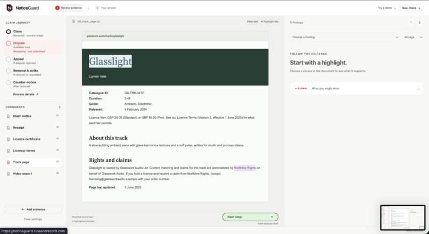This screenshot has height=234, width=429.
Task: Click the NoticeGuard shield logo icon
Action: tap(9, 8)
